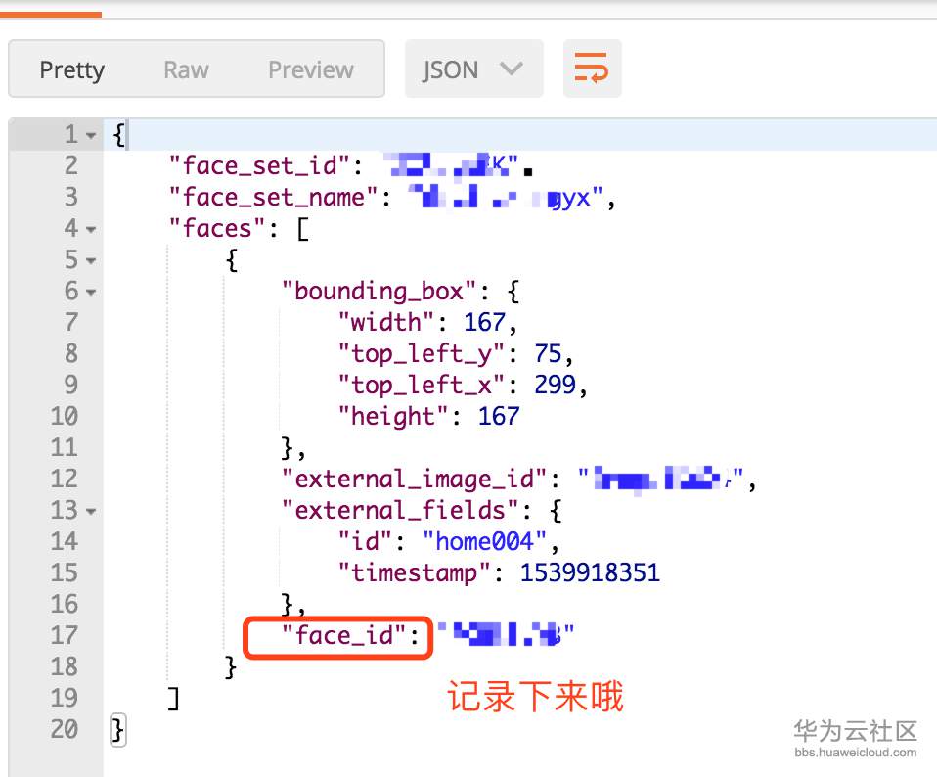Click the width value 167
Viewport: 937px width, 777px height.
point(484,322)
